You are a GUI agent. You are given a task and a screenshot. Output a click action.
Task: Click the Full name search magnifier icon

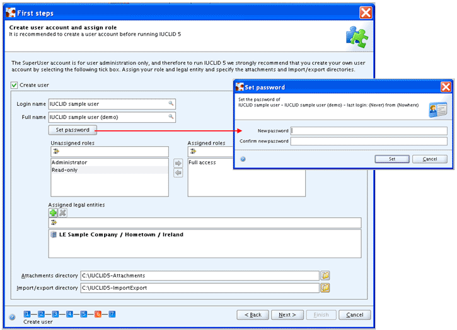171,117
